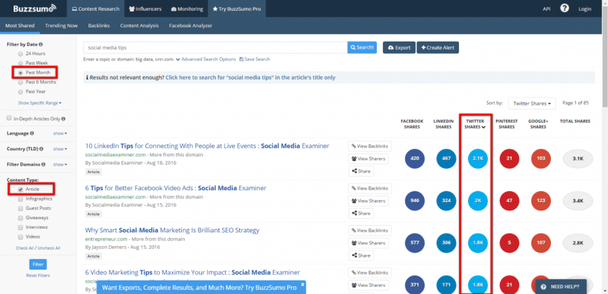Click the Search! button with magnifier
This screenshot has width=608, height=294.
pos(362,47)
